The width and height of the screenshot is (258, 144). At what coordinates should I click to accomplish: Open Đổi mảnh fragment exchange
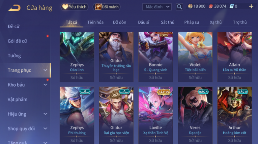107,7
